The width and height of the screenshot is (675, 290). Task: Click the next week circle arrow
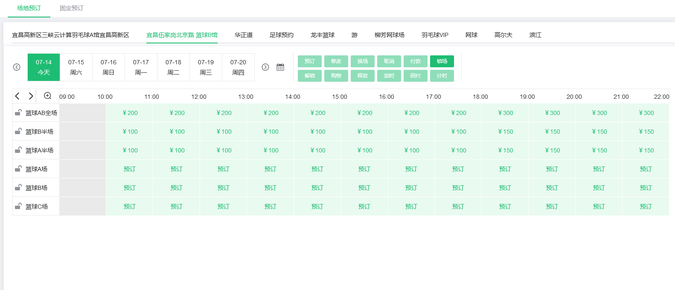coord(265,67)
